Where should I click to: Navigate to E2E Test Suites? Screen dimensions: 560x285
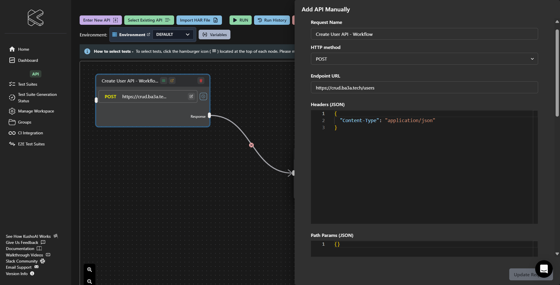(31, 144)
